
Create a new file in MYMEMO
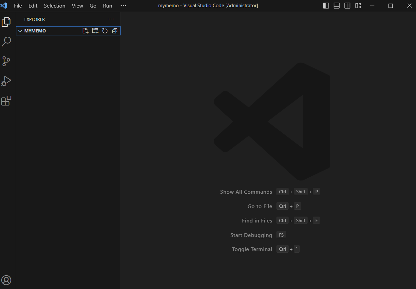pyautogui.click(x=85, y=31)
